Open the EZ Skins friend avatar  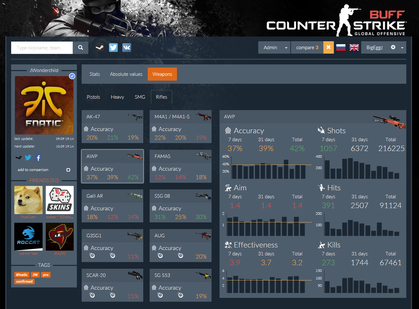[x=60, y=200]
